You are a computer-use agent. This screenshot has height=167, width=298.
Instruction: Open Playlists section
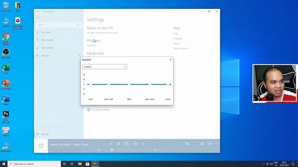point(45,56)
